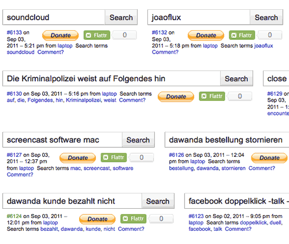Click Search beside dawanda kunde bezahlt nicht
This screenshot has height=244, width=289.
(158, 201)
